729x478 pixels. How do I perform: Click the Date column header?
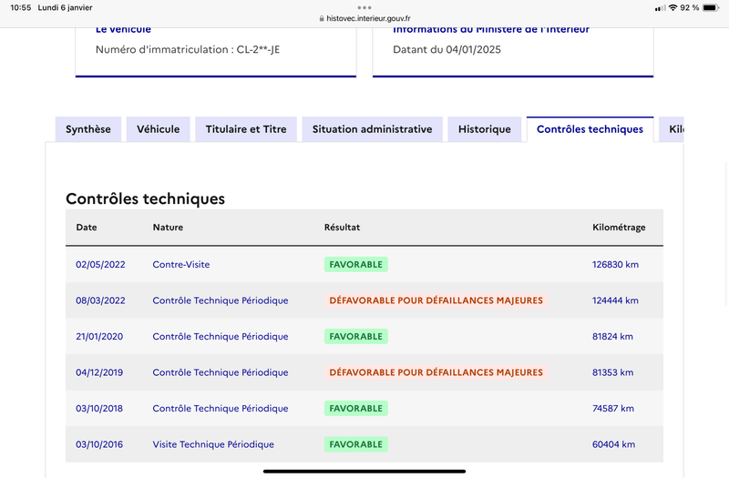pos(87,227)
